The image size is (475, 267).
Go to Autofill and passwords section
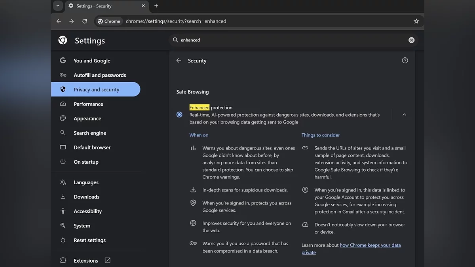(100, 75)
